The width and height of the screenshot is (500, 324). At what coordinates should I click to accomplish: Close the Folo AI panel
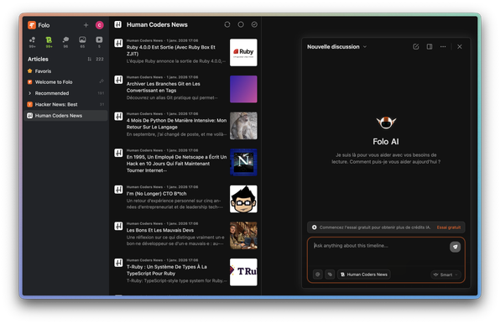tap(460, 46)
